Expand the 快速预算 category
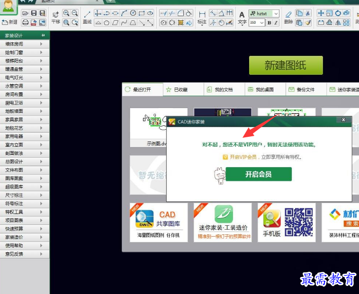This screenshot has height=294, width=359. point(25,229)
